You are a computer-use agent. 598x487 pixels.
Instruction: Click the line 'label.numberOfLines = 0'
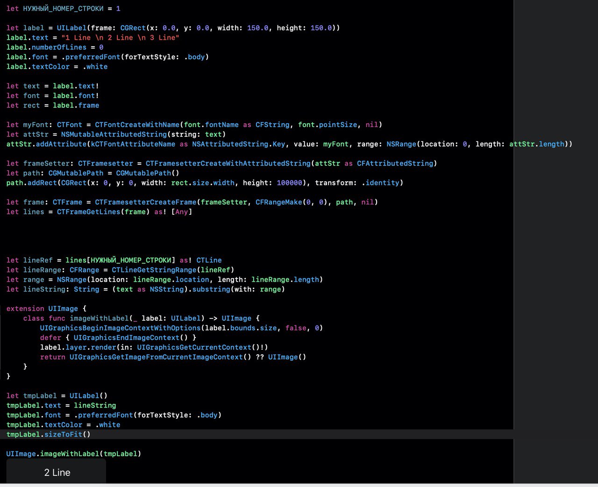coord(55,47)
